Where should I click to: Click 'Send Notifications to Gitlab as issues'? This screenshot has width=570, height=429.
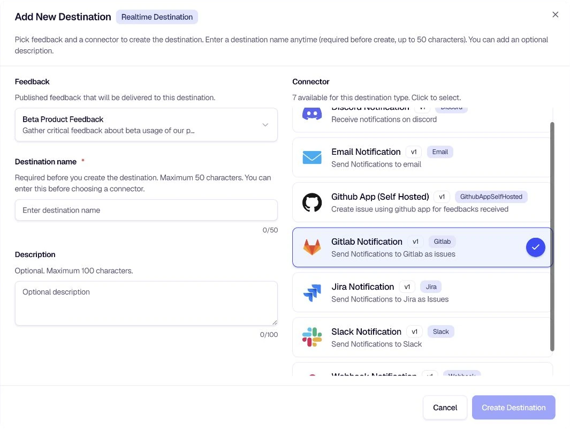coord(393,254)
